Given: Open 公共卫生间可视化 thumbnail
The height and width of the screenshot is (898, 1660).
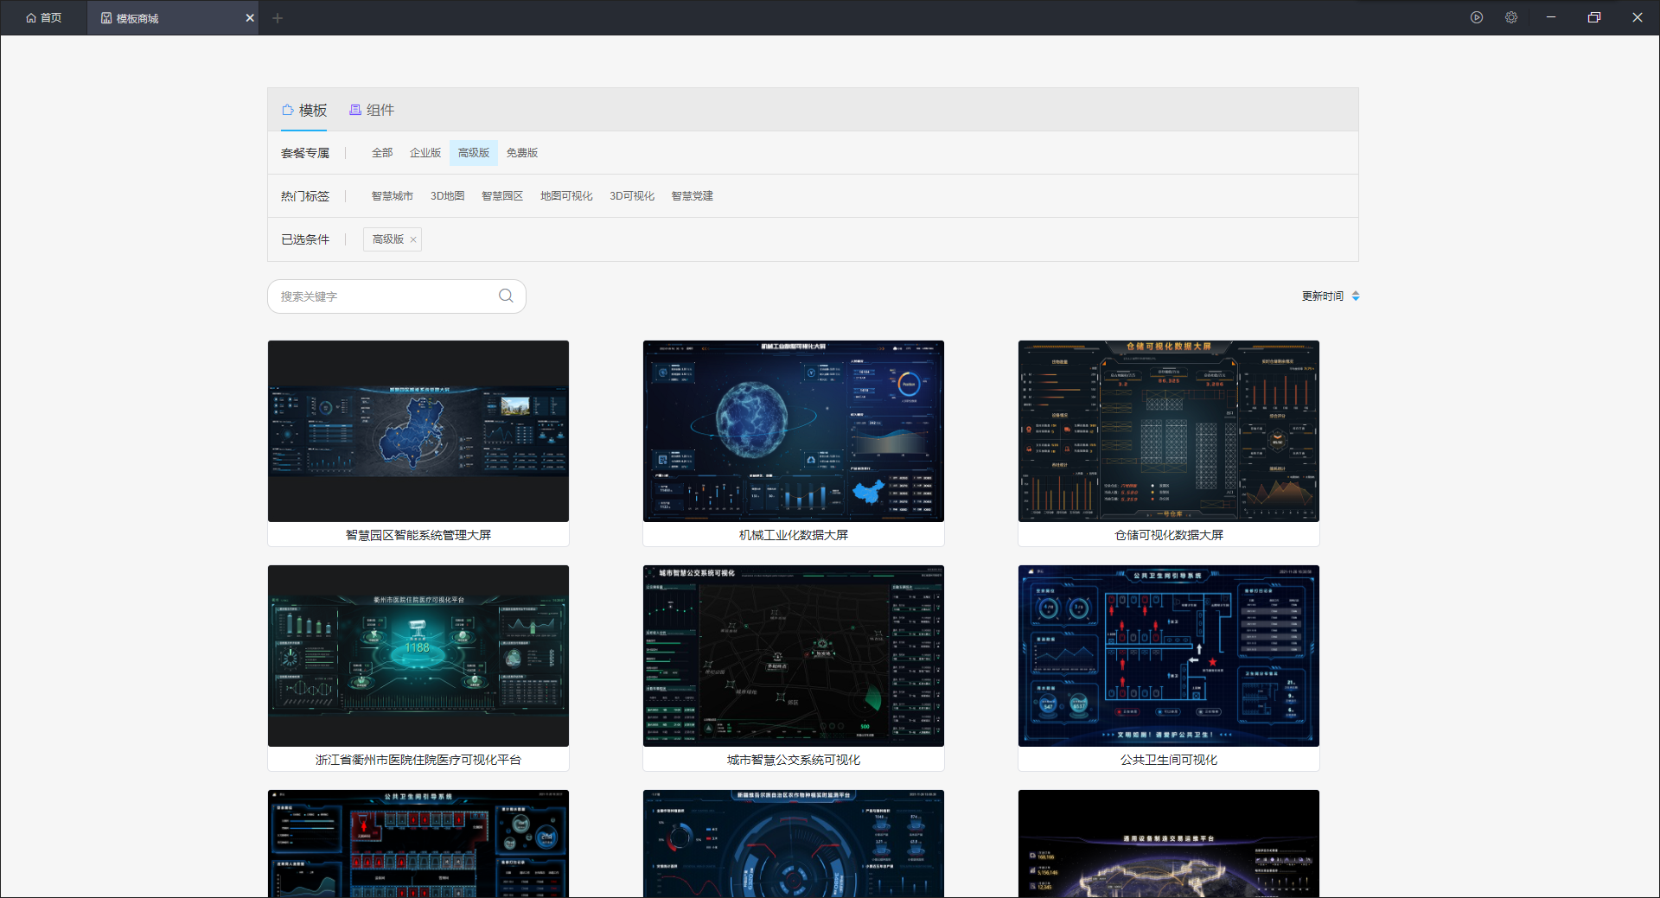Looking at the screenshot, I should [x=1169, y=656].
